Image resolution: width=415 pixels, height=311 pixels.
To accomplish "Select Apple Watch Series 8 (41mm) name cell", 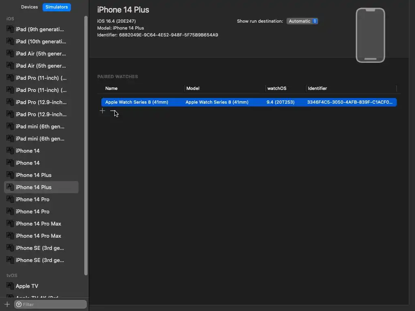I will pyautogui.click(x=137, y=102).
